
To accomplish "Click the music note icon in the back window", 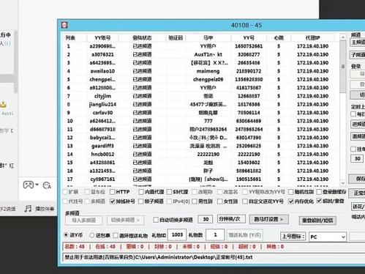I will pos(28,208).
